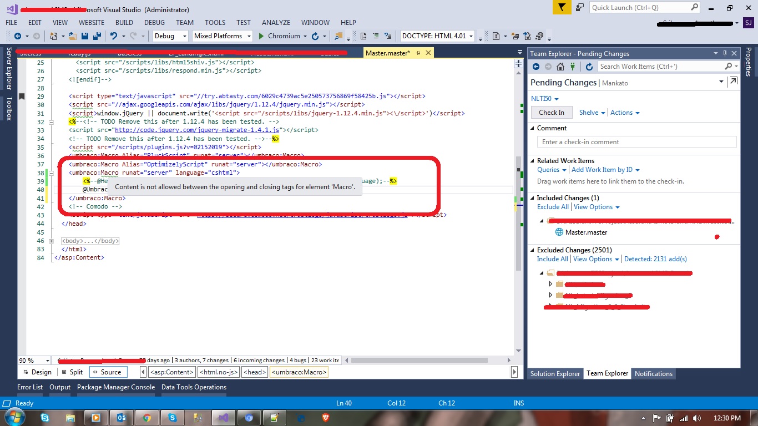Collapse the Excluded Changes section
The image size is (758, 426).
point(533,250)
